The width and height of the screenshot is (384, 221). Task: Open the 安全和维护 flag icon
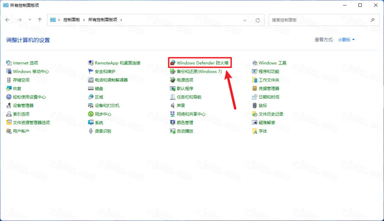[x=91, y=72]
